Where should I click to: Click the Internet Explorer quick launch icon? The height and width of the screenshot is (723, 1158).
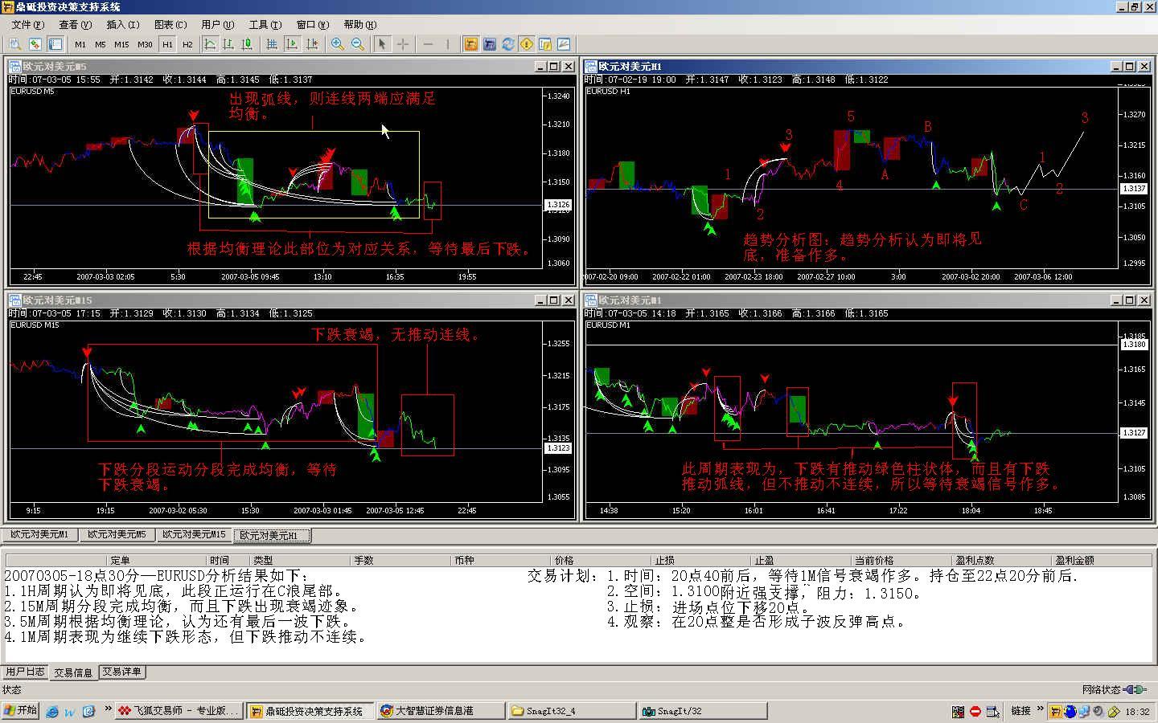pyautogui.click(x=53, y=711)
